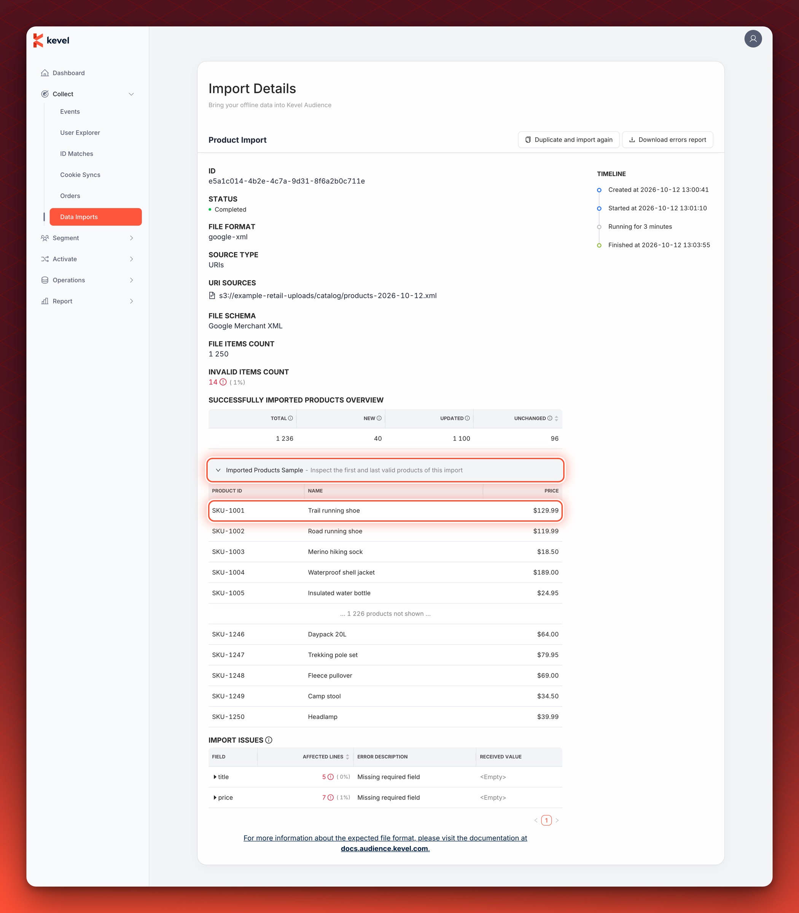Expand the Segment menu chevron

click(131, 238)
